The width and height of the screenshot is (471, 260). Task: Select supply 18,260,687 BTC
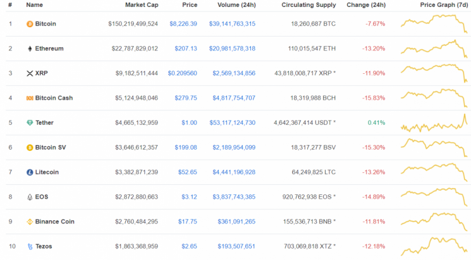(x=314, y=24)
